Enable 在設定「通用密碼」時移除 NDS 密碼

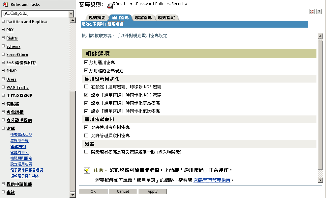(x=86, y=87)
